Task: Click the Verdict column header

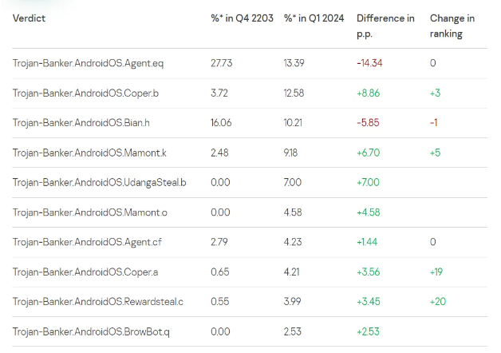Action: point(29,18)
